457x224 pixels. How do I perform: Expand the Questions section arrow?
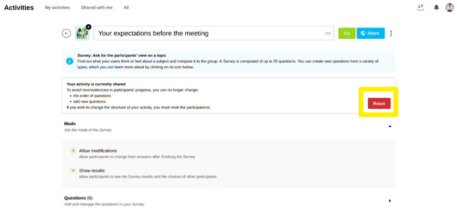(390, 201)
